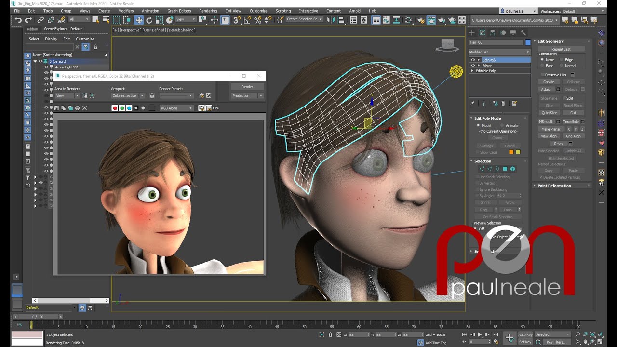Enable the Split checkbox

tap(563, 98)
